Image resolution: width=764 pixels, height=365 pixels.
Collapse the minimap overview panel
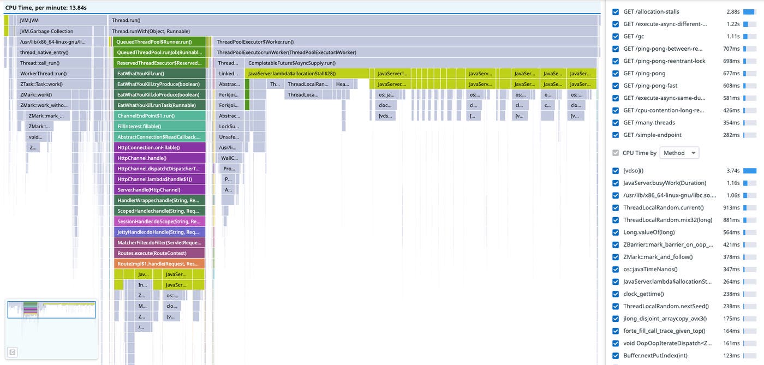[13, 352]
